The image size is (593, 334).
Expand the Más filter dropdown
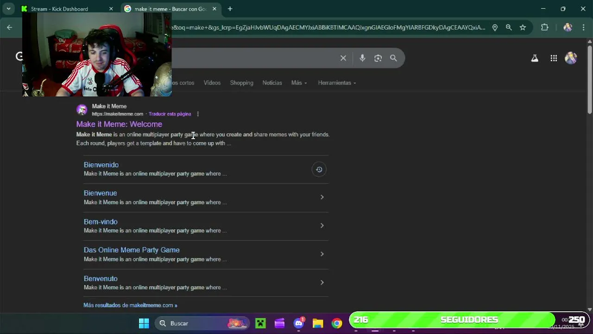pos(299,83)
